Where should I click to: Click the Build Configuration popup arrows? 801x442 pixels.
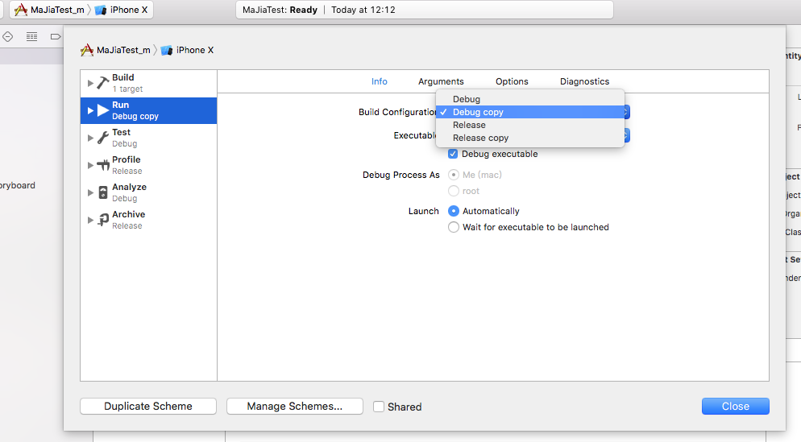(626, 112)
